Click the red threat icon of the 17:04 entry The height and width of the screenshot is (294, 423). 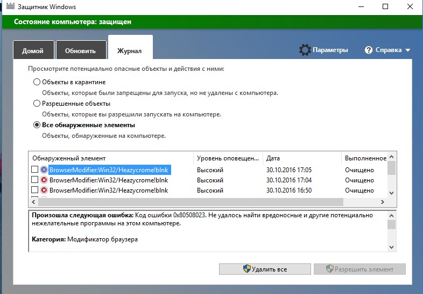coord(44,180)
